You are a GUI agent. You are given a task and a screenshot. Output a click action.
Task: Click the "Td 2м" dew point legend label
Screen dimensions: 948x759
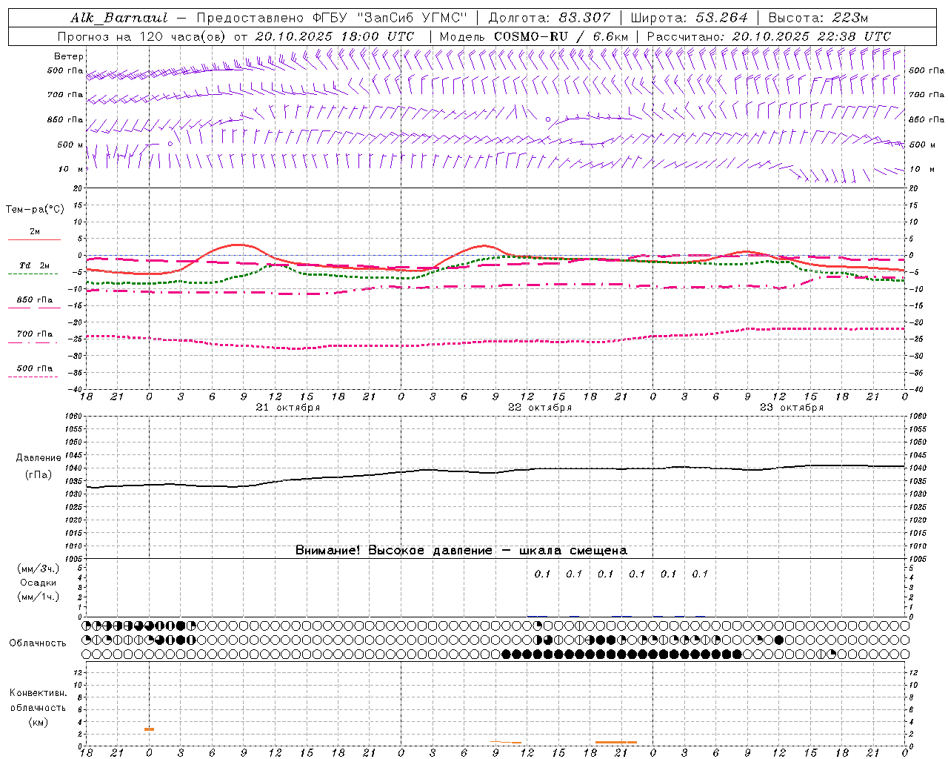[x=34, y=265]
